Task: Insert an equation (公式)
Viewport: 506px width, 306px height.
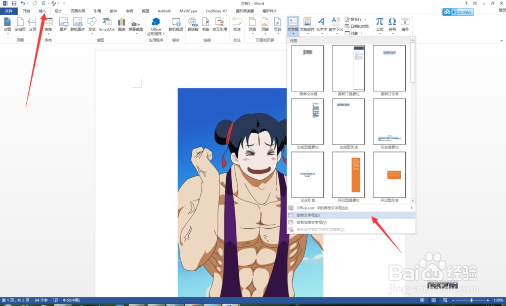Action: [x=380, y=26]
